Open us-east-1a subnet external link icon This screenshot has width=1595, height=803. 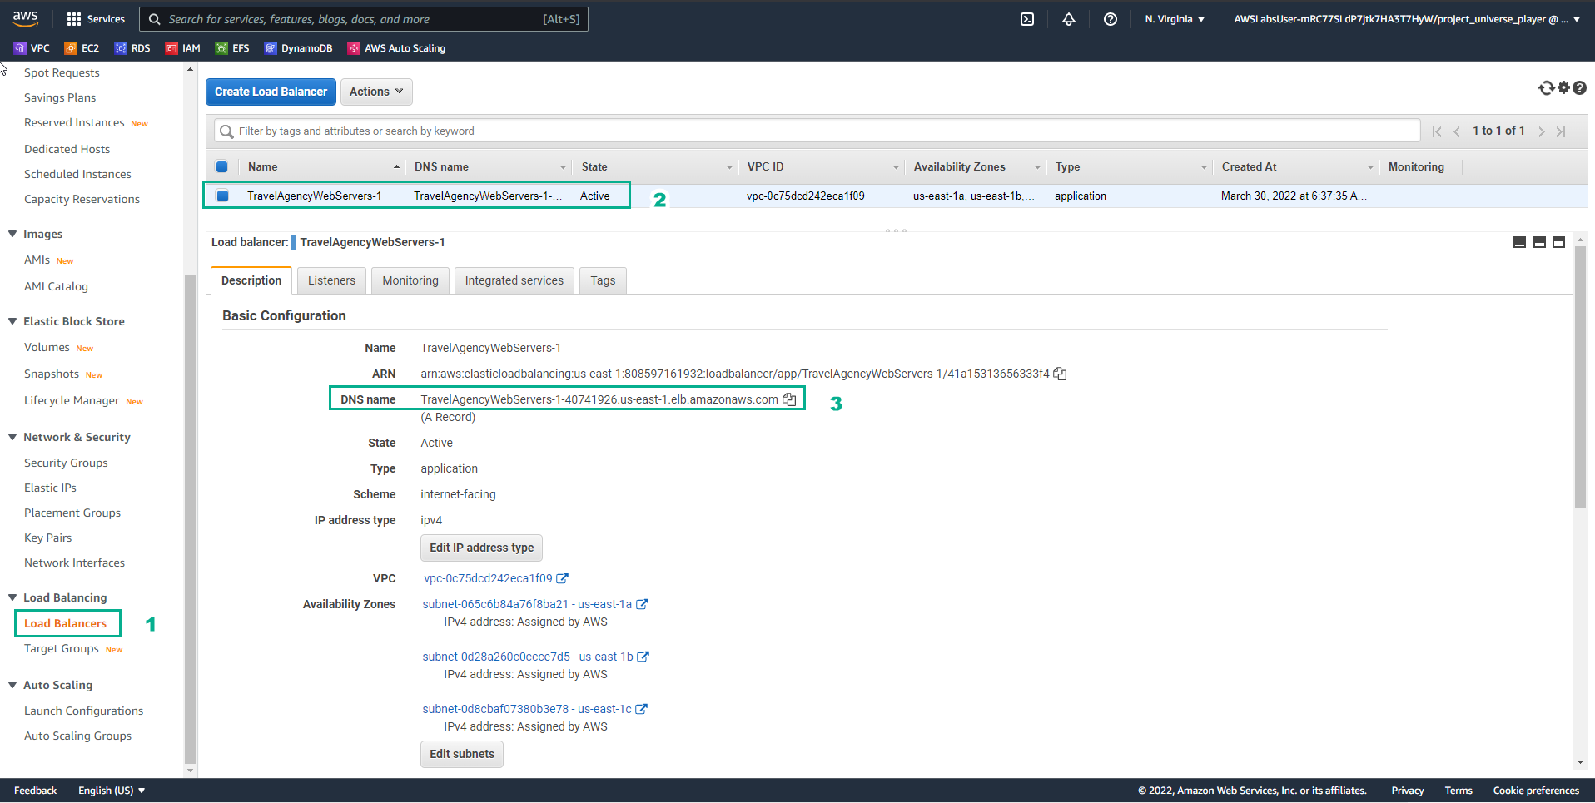[642, 604]
